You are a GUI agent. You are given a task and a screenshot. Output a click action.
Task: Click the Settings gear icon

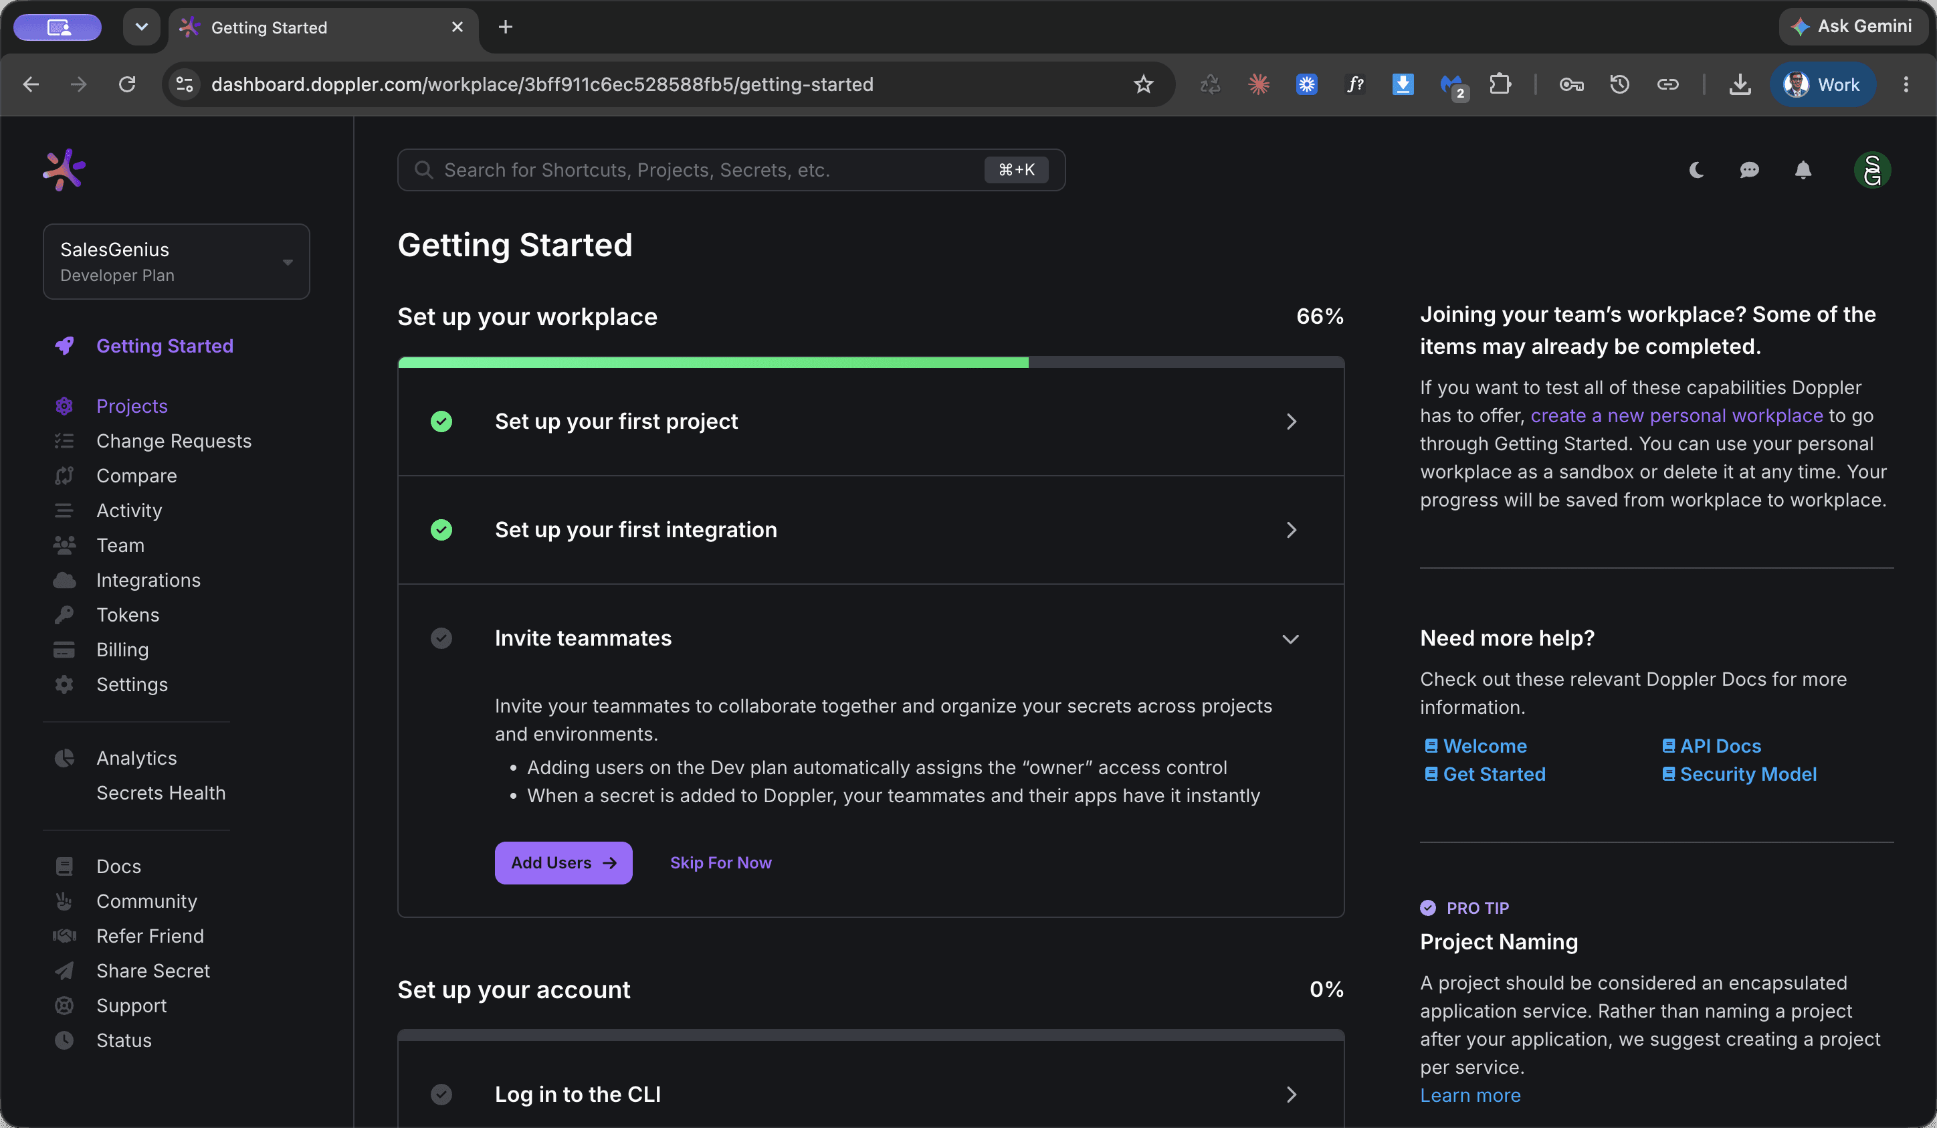point(65,684)
